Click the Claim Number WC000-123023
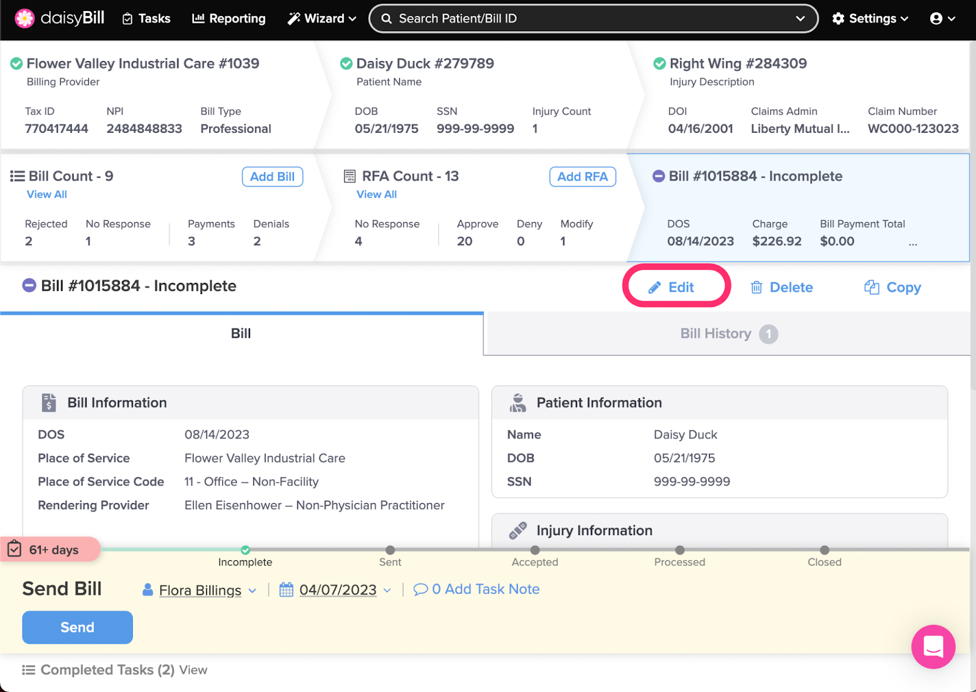976x692 pixels. click(913, 129)
